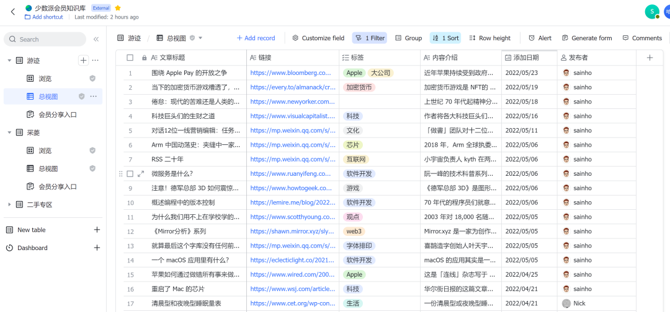
Task: Open the Group menu in toolbar
Action: click(x=408, y=38)
